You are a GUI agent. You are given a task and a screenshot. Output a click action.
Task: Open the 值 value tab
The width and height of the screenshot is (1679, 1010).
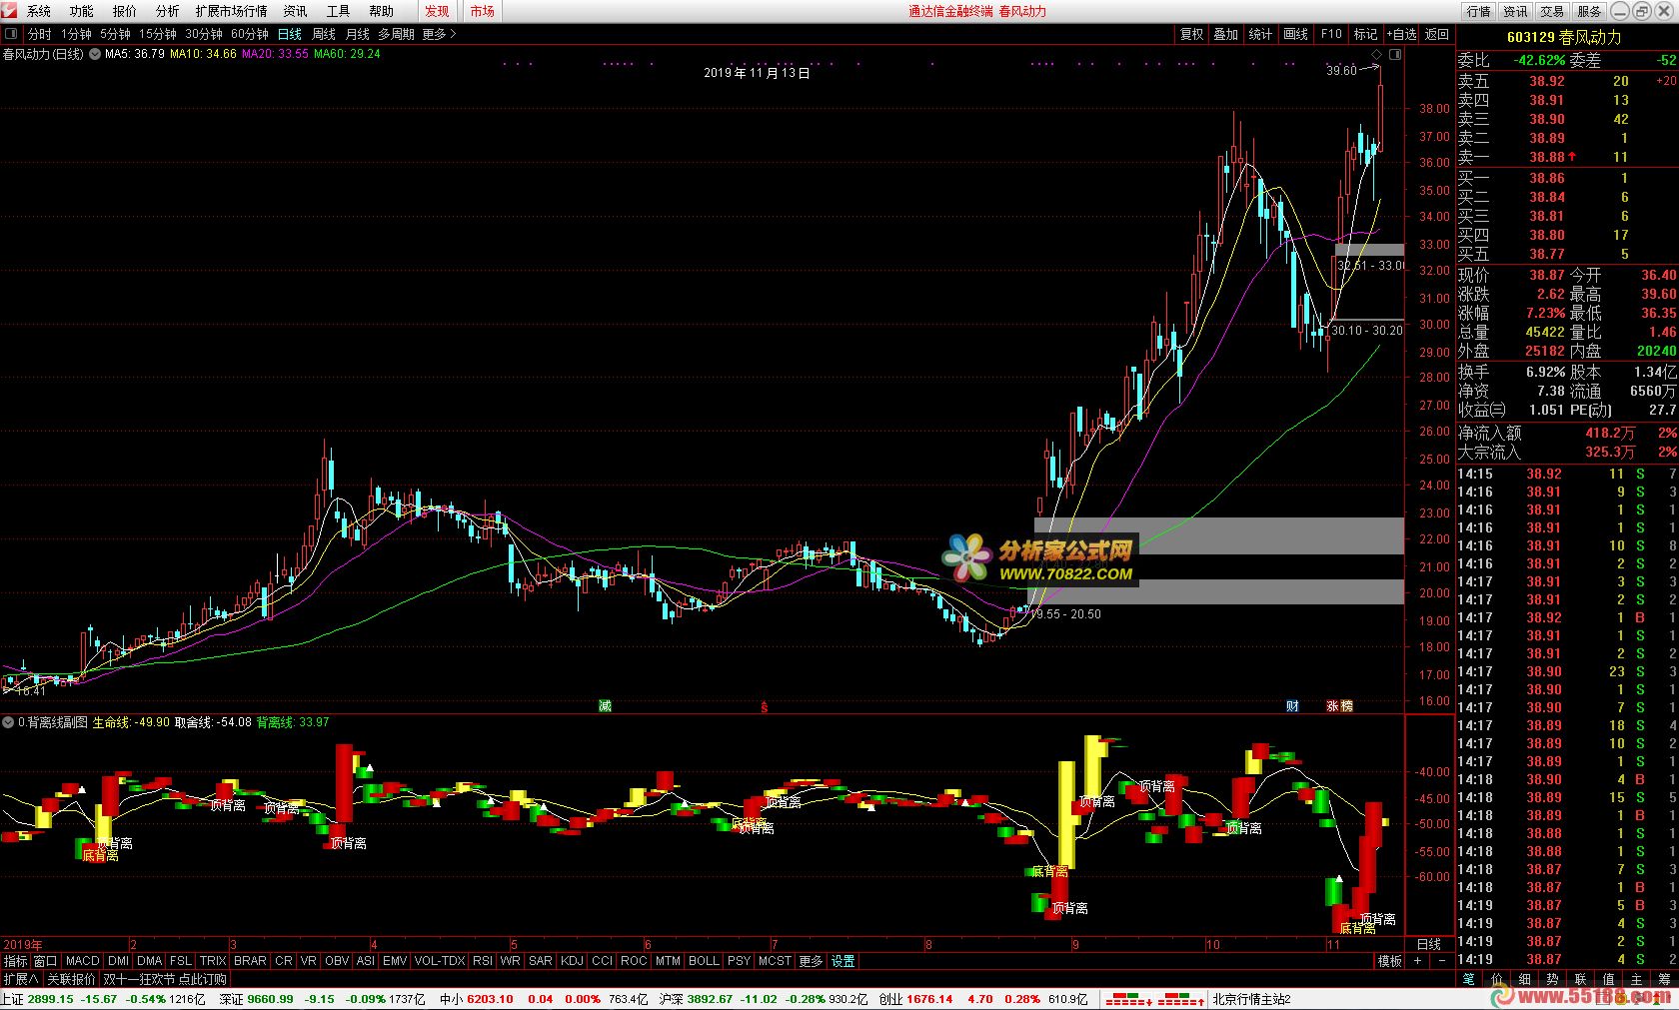[x=1609, y=979]
